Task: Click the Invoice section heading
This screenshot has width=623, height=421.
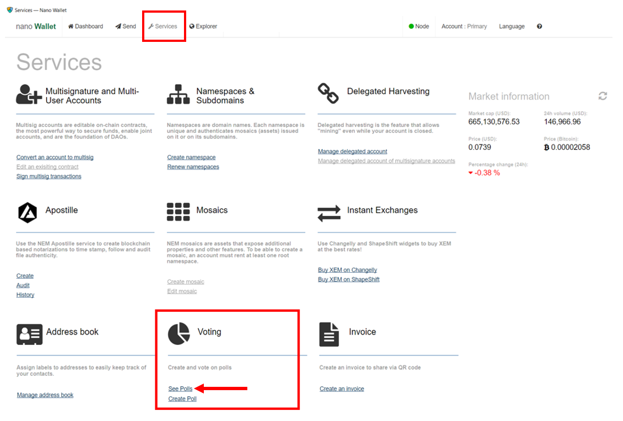Action: pyautogui.click(x=362, y=332)
